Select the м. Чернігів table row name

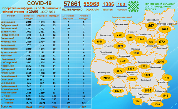pos(7,103)
